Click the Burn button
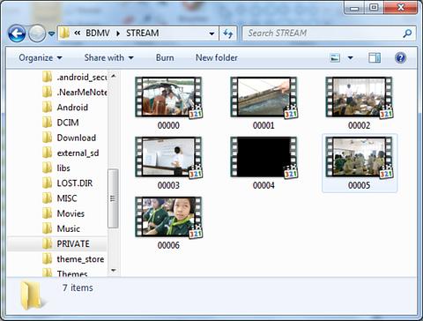 pyautogui.click(x=165, y=57)
